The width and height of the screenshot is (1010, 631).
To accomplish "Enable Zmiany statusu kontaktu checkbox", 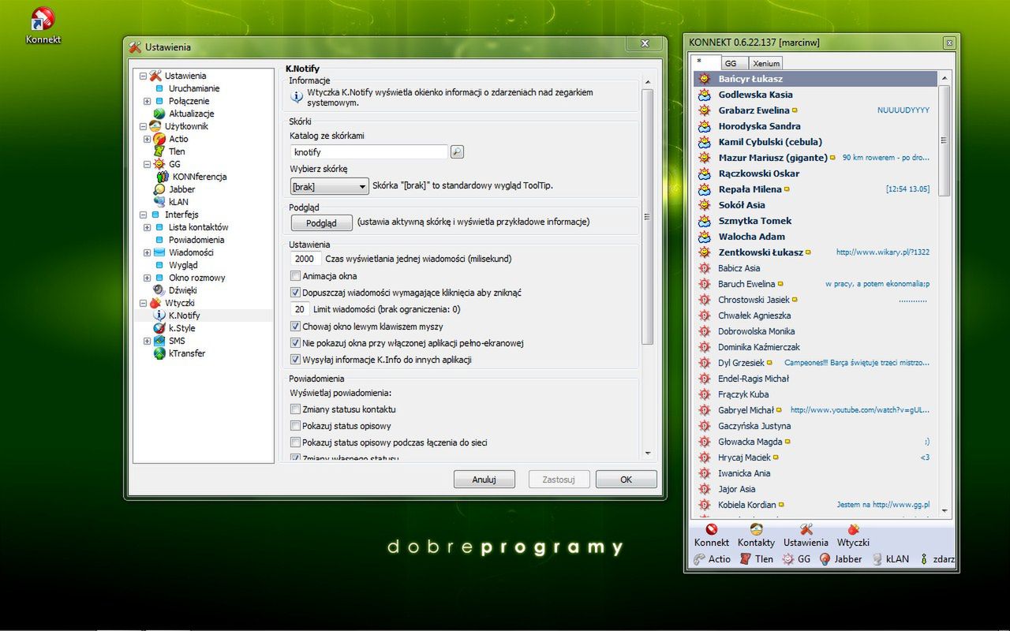I will (x=295, y=409).
